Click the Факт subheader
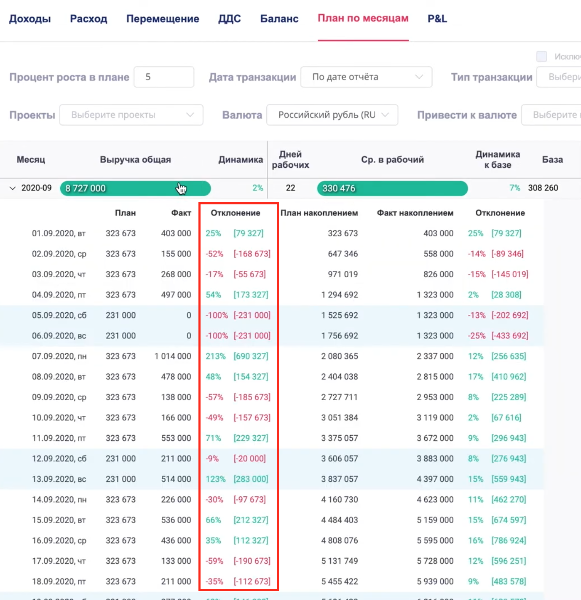 [181, 213]
